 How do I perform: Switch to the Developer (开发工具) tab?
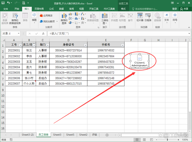(x=94, y=9)
